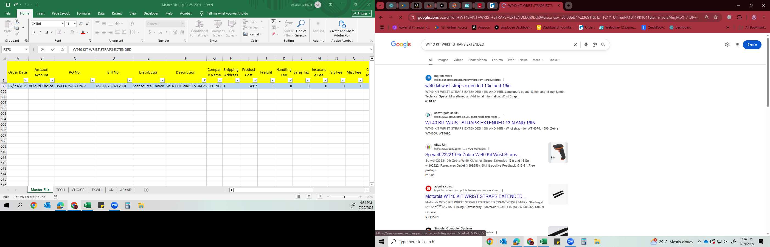Switch to Page Break Preview icon
This screenshot has width=770, height=247.
click(x=320, y=197)
